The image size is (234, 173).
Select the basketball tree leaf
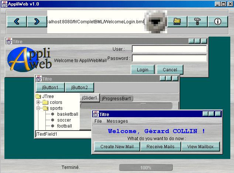[68, 114]
